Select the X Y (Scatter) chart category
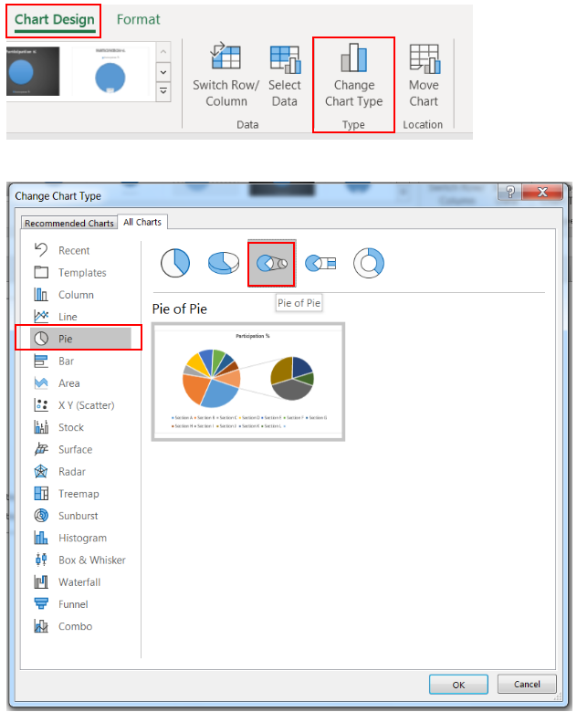The image size is (577, 712). [81, 405]
